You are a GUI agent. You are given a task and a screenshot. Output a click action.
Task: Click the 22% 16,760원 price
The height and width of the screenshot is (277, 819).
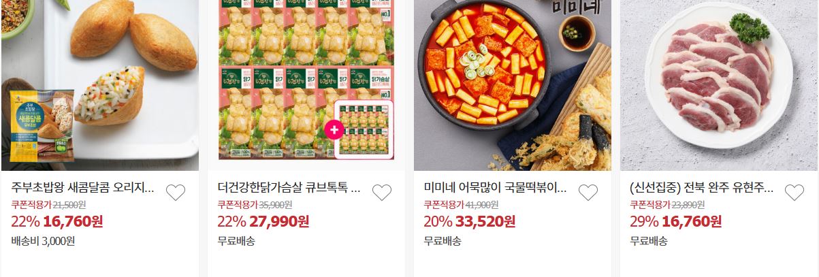coord(57,221)
